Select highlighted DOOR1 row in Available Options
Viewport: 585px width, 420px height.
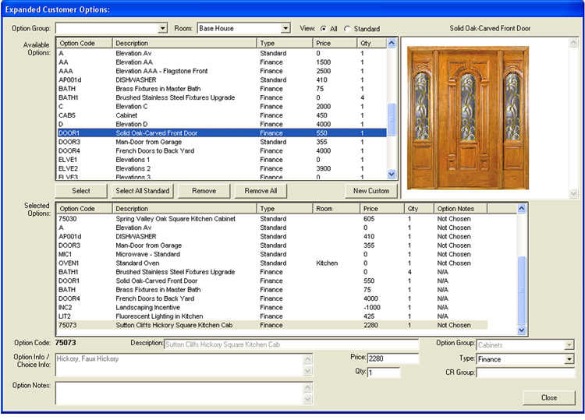tap(222, 133)
